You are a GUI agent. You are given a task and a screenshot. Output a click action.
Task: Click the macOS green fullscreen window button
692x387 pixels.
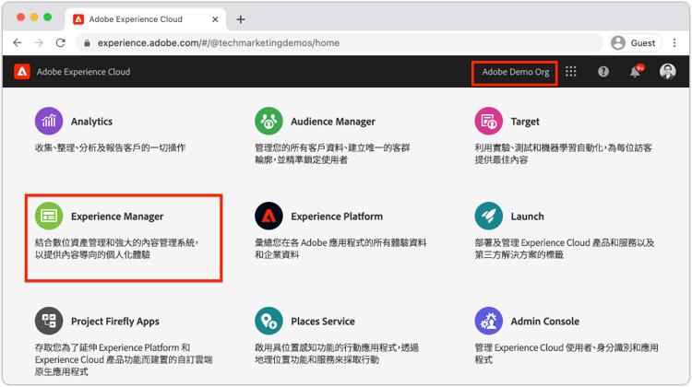click(48, 18)
